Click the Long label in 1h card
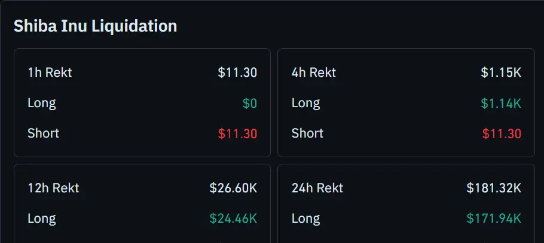 42,103
